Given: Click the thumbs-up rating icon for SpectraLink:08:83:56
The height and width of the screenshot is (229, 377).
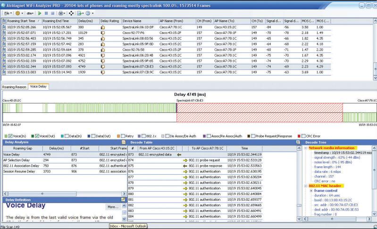Looking at the screenshot, I should pyautogui.click(x=103, y=39).
